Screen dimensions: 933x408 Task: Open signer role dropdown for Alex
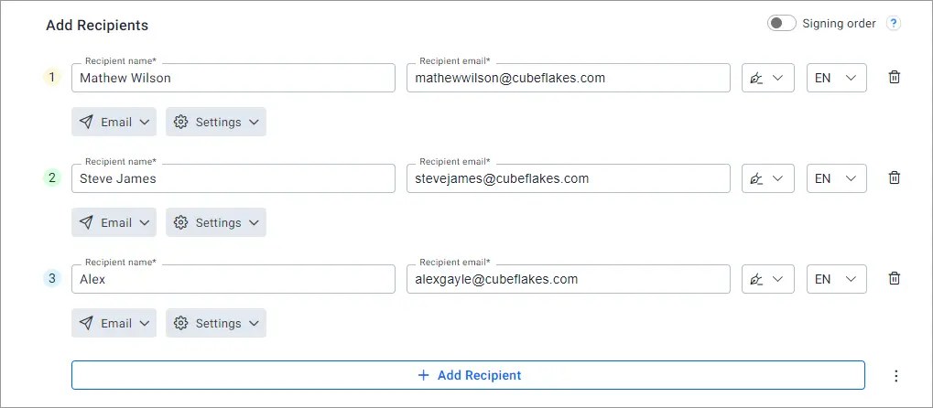(768, 279)
